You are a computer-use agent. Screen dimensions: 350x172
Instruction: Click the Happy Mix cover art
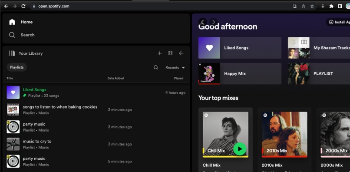point(209,73)
